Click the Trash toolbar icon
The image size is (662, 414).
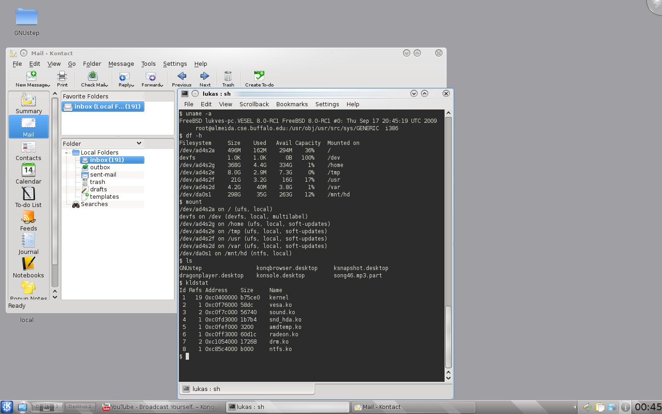(228, 76)
